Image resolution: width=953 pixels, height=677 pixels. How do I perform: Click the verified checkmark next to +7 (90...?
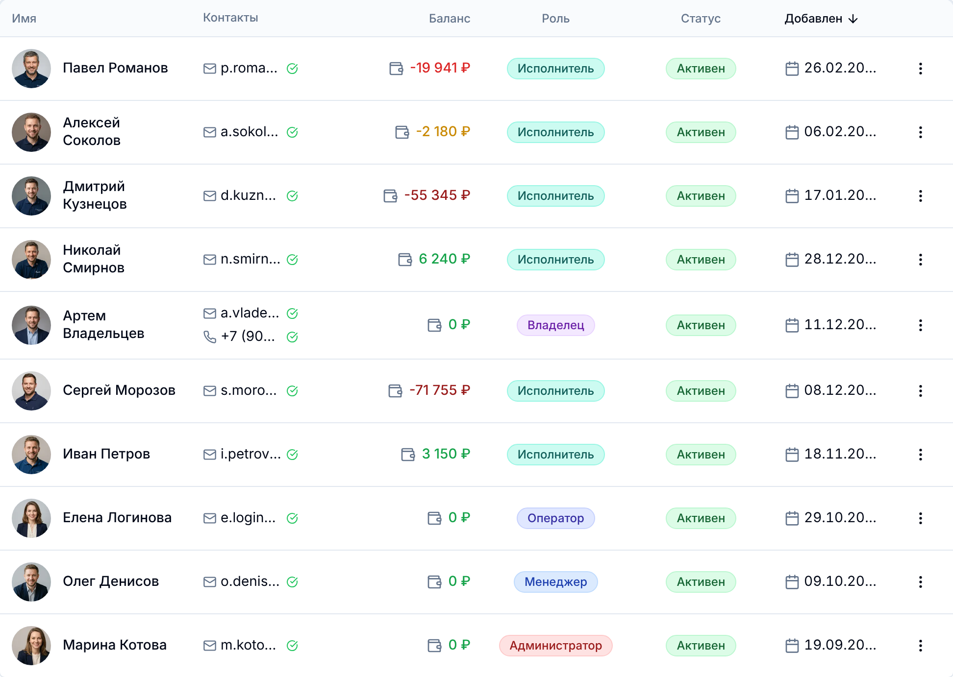(292, 337)
